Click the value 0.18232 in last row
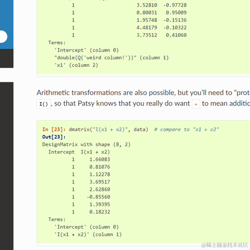Viewport: 250px width, 250px height. (x=99, y=212)
